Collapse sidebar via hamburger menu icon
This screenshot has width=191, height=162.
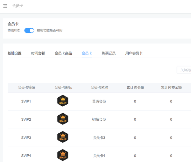(x=5, y=6)
